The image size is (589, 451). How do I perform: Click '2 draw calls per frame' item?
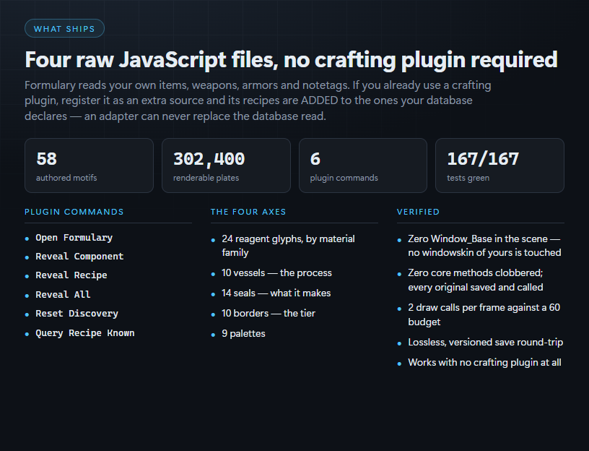click(484, 314)
